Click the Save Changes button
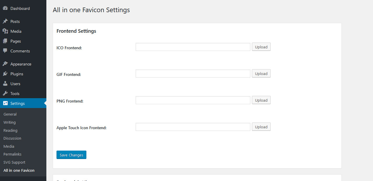Screen dimensions: 373x181 [71, 155]
